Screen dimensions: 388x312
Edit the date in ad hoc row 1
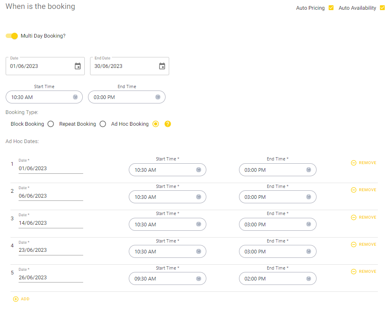click(x=51, y=169)
